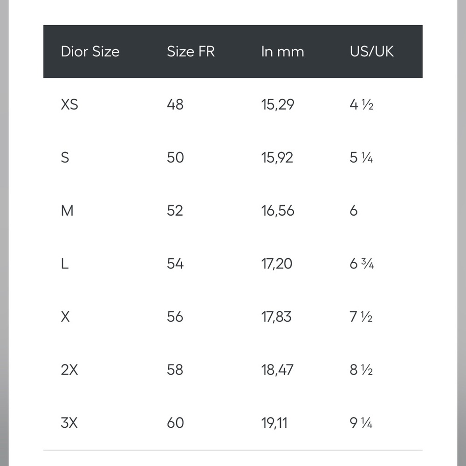Click the 15,92 mm value

(x=277, y=158)
